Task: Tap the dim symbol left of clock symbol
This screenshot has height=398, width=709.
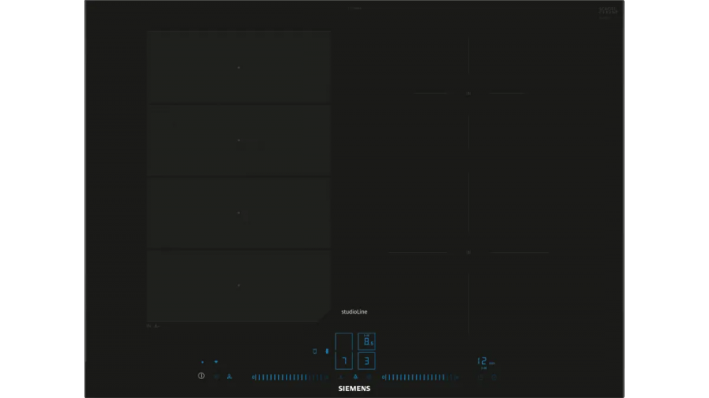Action: tap(481, 377)
